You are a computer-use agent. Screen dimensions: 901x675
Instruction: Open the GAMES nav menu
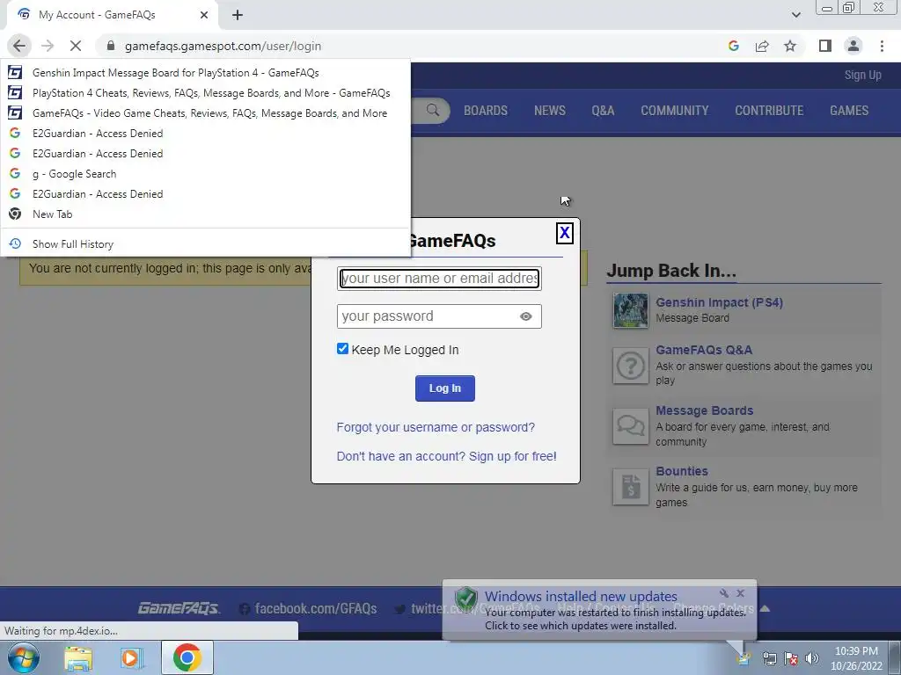[849, 110]
